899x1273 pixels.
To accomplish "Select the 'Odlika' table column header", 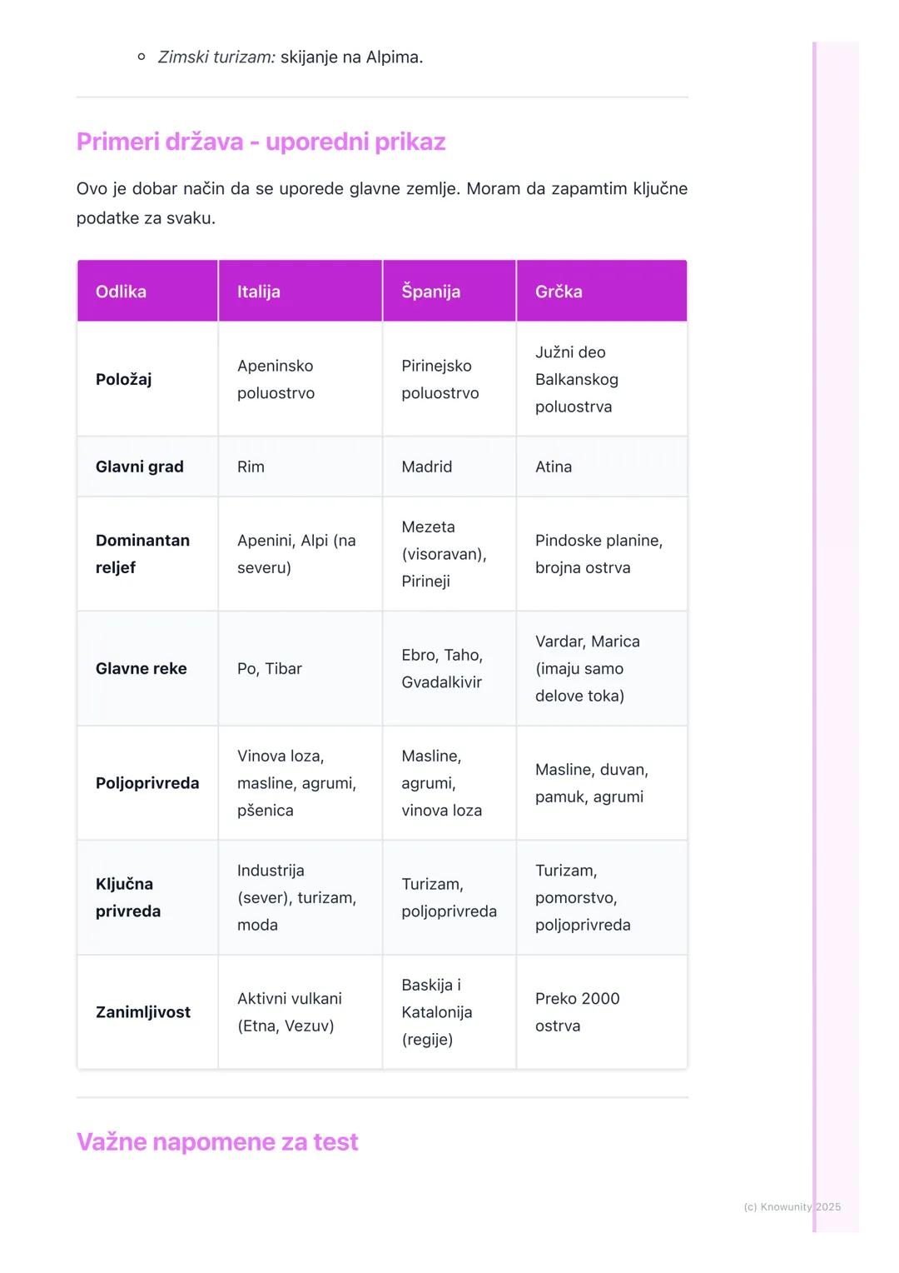I will coord(121,292).
